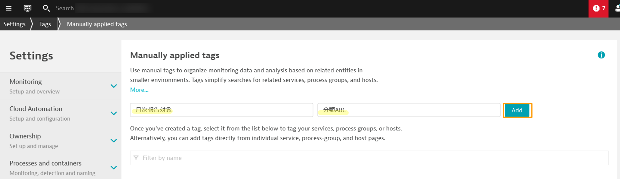The image size is (620, 179).
Task: Focus the tag field containing 月次報告対象
Action: coord(221,110)
